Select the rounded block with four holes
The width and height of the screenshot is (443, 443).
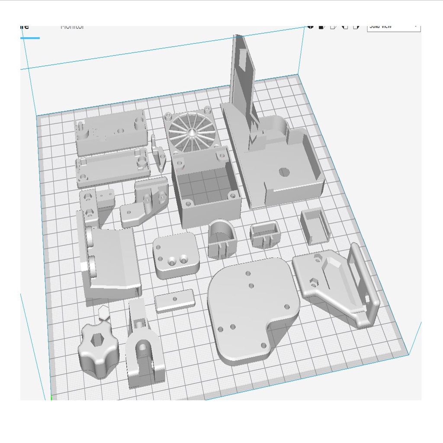(176, 255)
